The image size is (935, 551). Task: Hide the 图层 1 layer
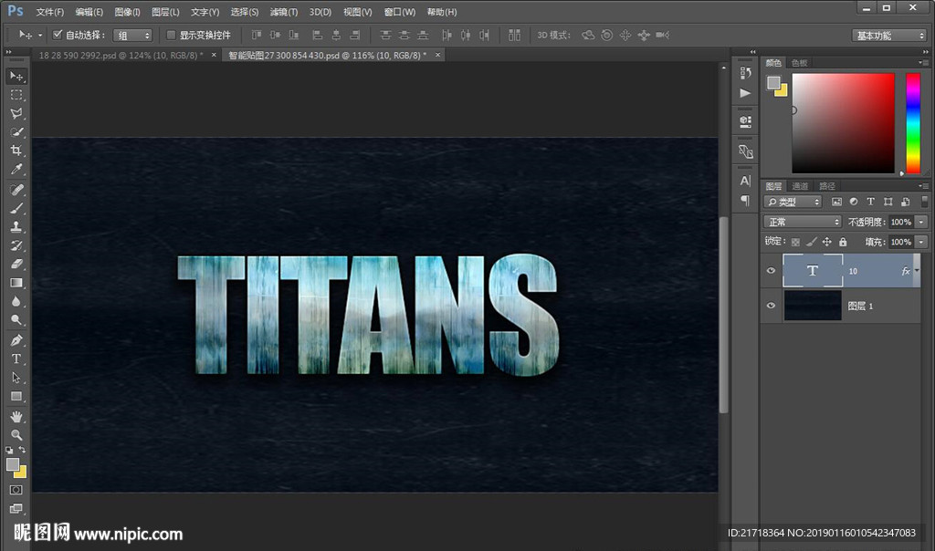772,306
